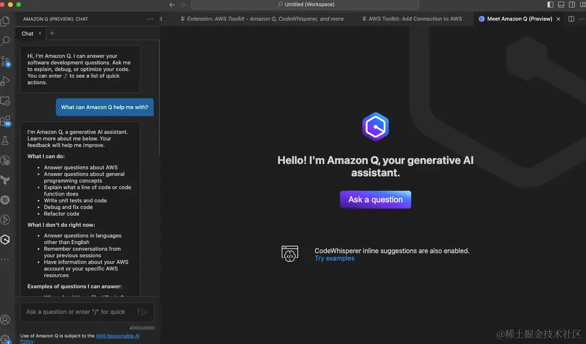
Task: Toggle the bottom panel layout icon
Action: click(x=561, y=4)
